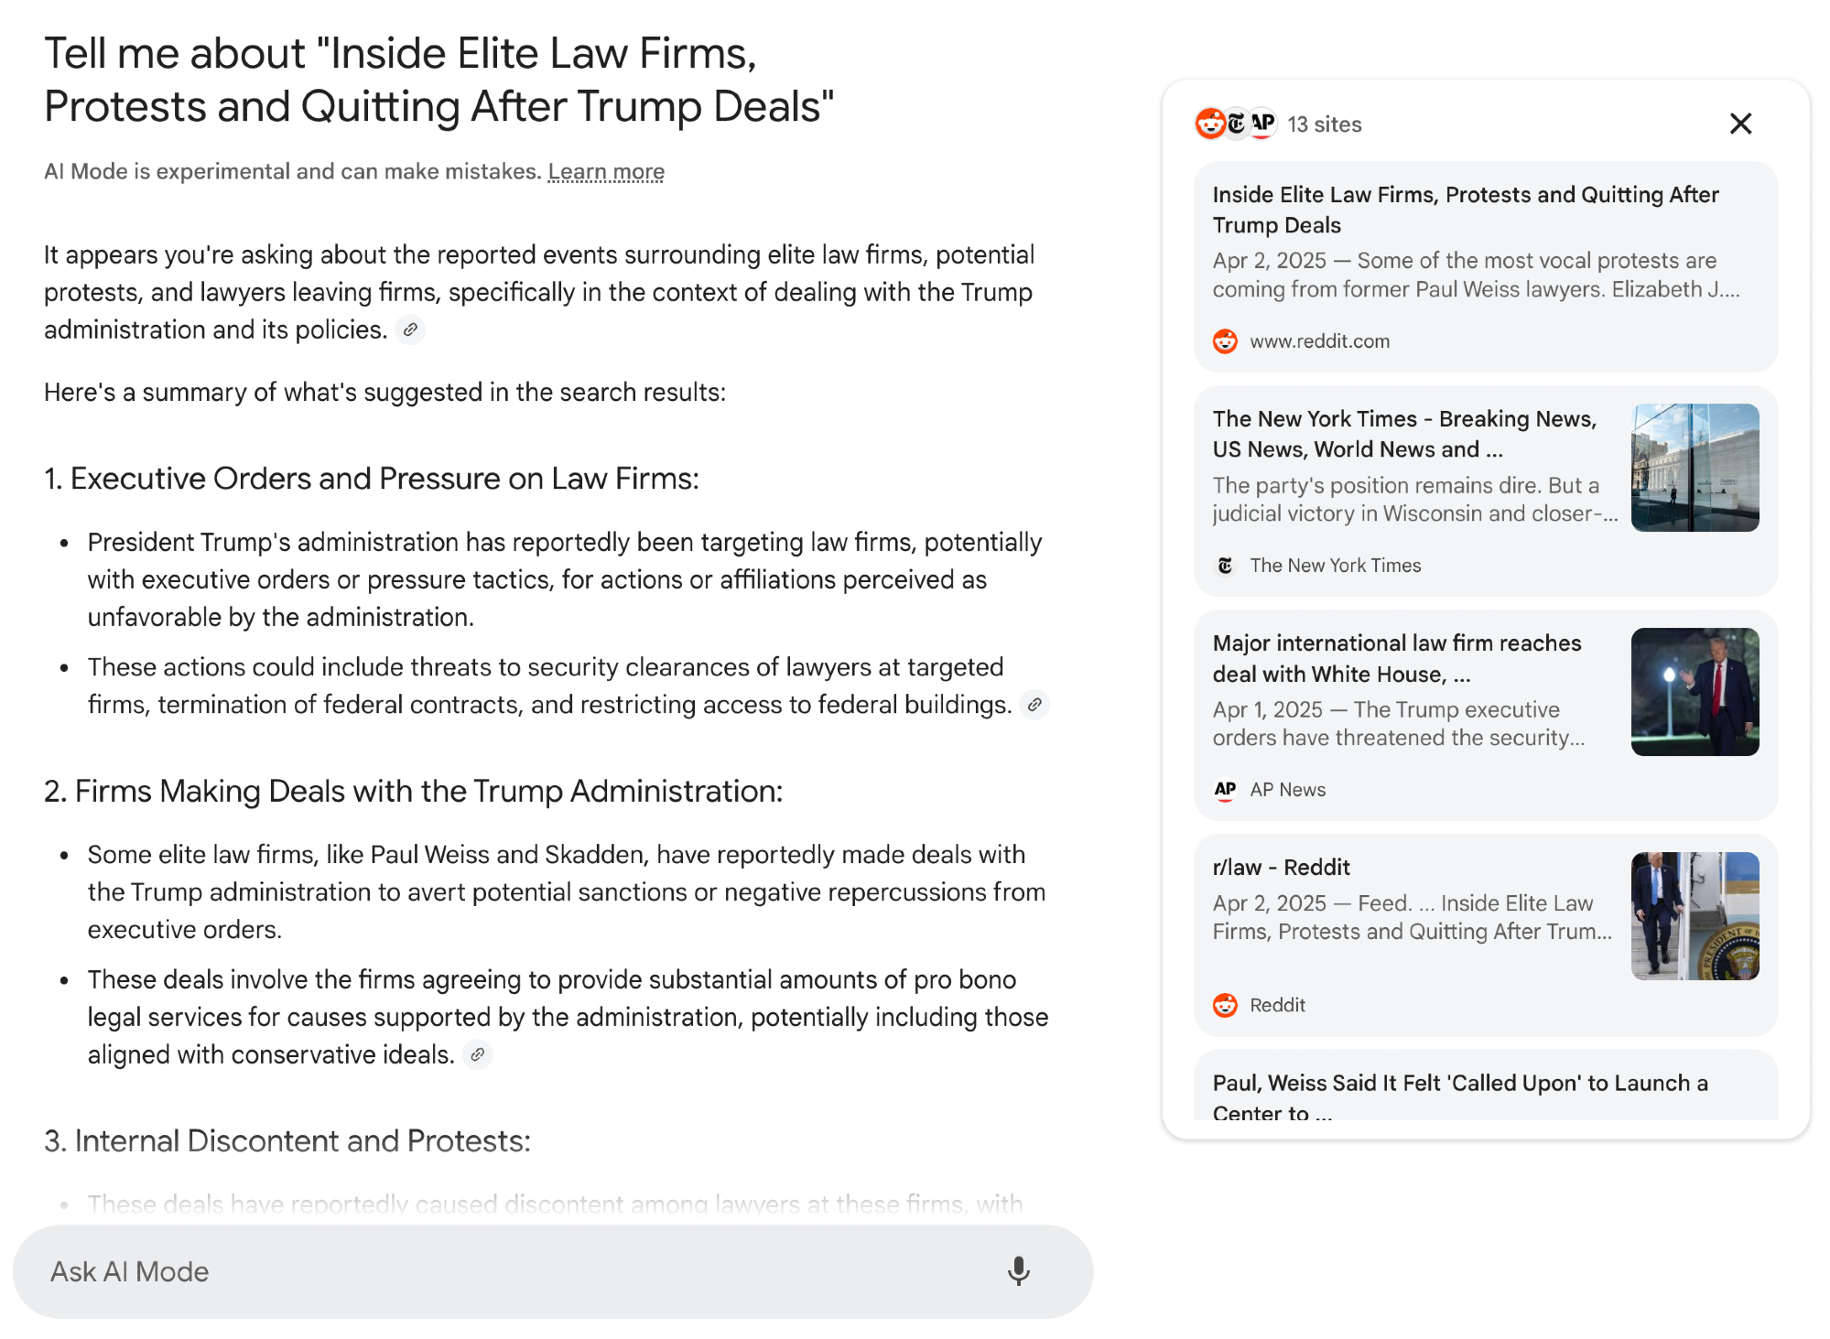This screenshot has width=1830, height=1339.
Task: Click the AP News Trump photo thumbnail
Action: click(1695, 692)
